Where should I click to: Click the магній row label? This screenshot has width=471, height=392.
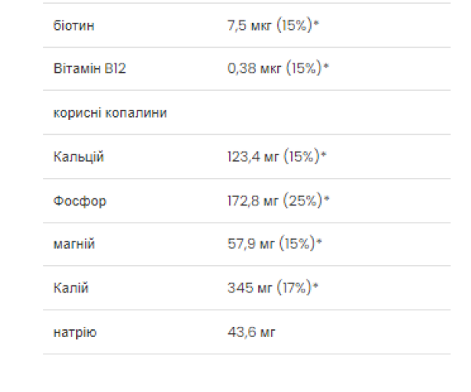coord(73,245)
